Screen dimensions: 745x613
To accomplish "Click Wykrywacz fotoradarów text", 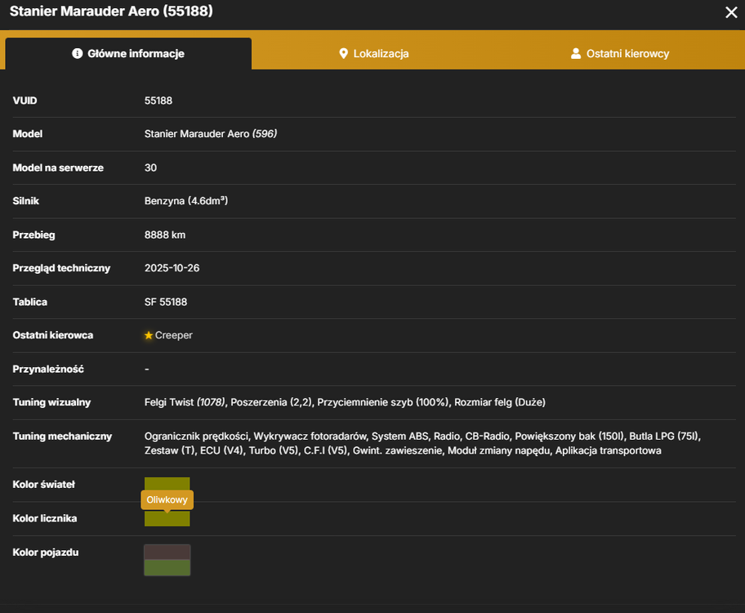I will (310, 436).
